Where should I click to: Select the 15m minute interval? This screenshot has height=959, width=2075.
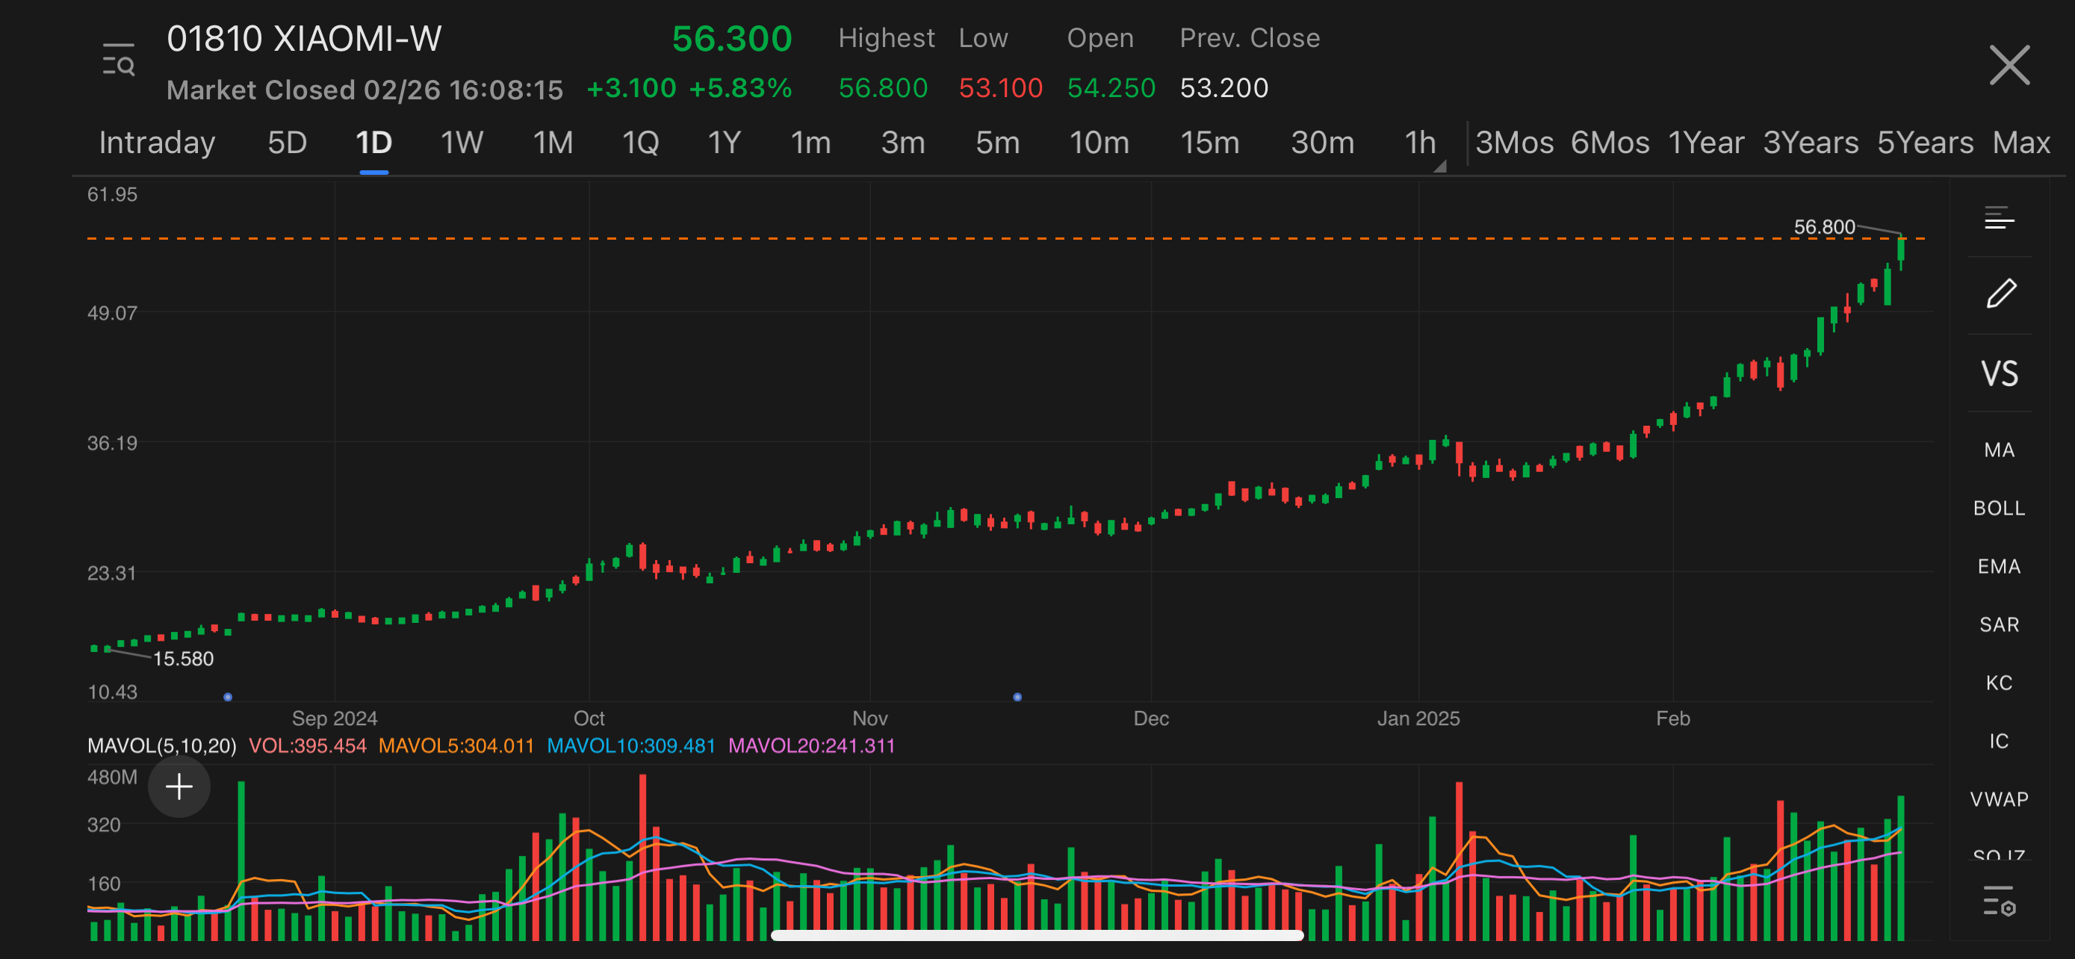click(1209, 143)
